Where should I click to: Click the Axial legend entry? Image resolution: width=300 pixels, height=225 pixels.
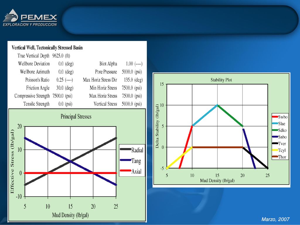tap(131, 171)
